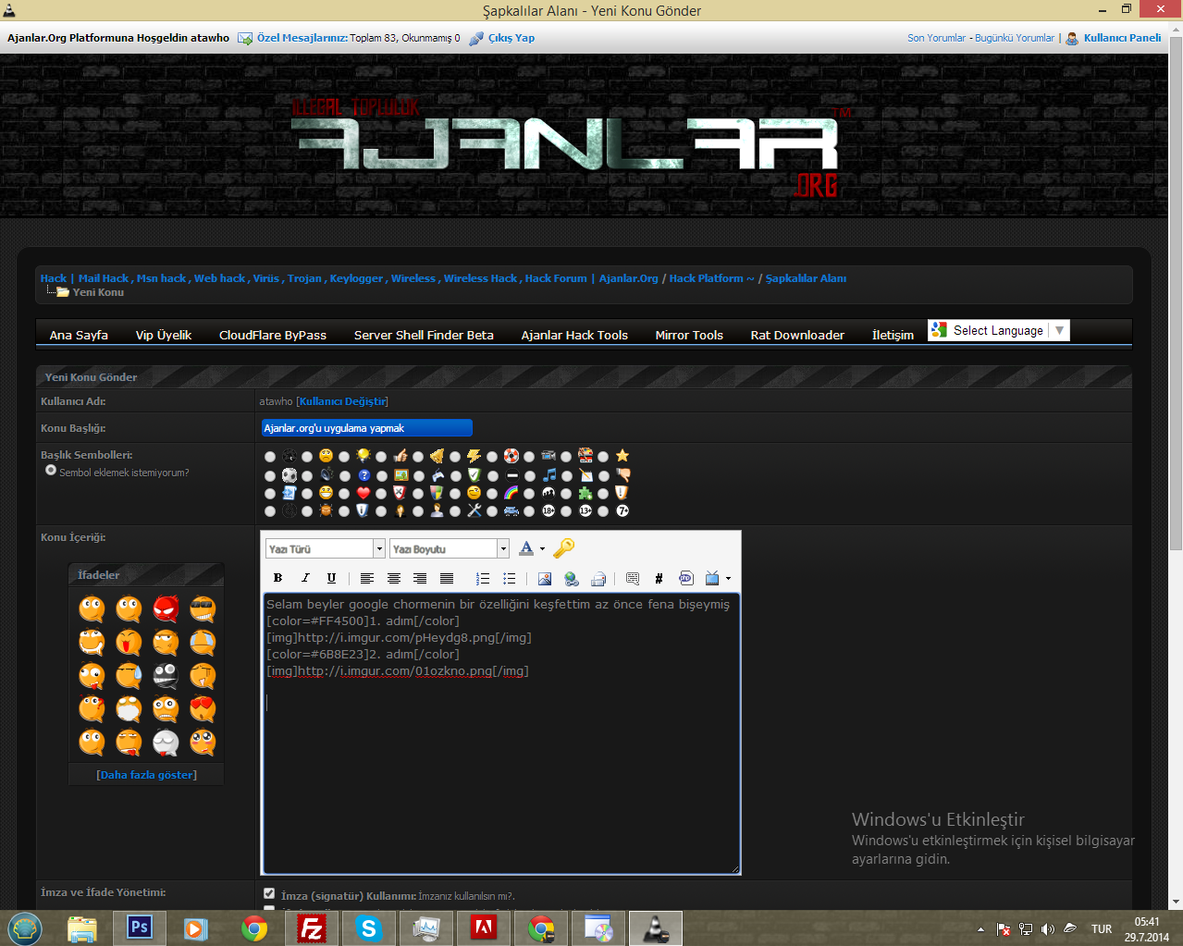This screenshot has height=946, width=1183.
Task: Insert a code block with the # icon
Action: 659,578
